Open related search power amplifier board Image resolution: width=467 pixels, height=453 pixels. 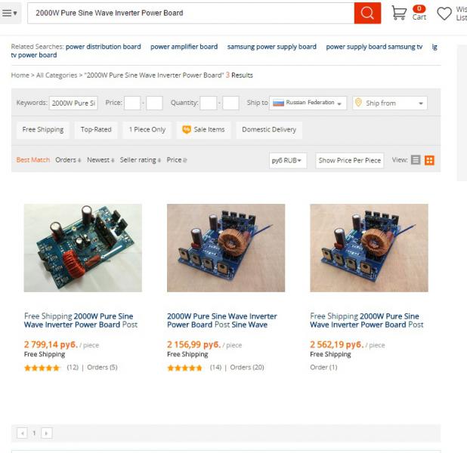coord(184,47)
